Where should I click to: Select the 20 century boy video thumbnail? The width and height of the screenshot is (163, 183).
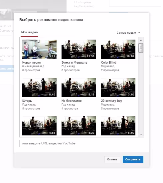click(118, 88)
